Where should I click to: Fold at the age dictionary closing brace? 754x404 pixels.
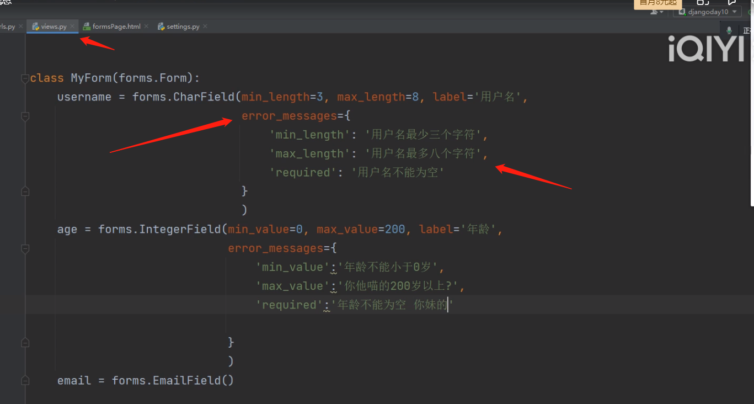click(x=25, y=342)
